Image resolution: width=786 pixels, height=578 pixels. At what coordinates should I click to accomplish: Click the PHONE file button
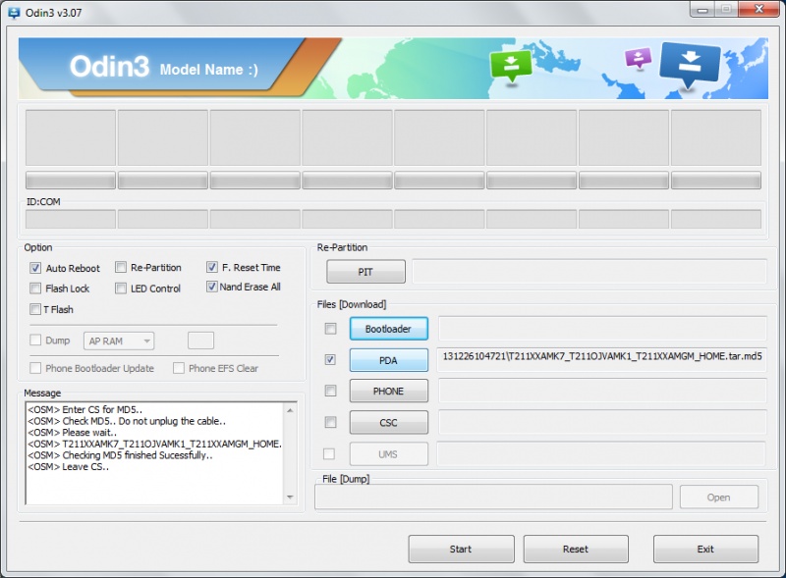[388, 392]
